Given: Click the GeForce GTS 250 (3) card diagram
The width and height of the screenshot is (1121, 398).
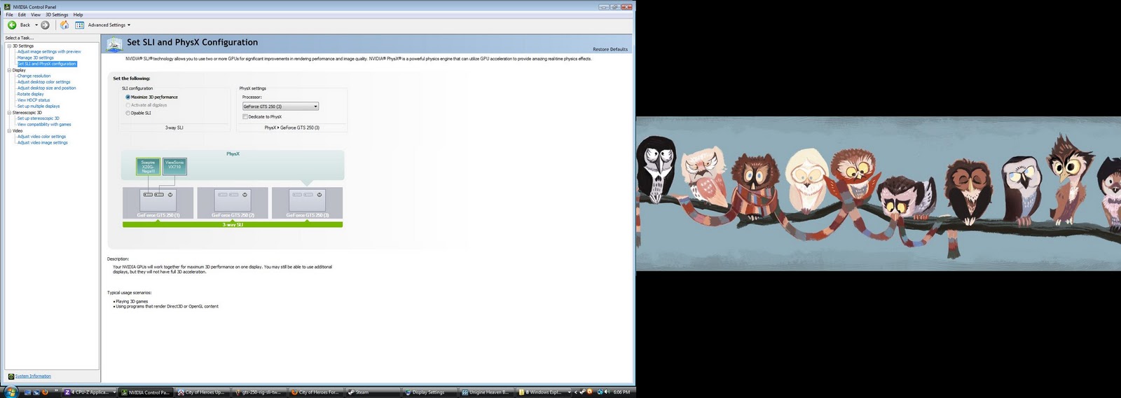Looking at the screenshot, I should [x=307, y=203].
